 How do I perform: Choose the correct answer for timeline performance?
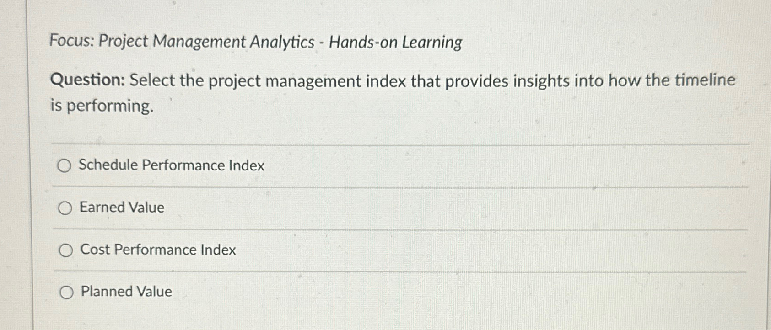point(66,165)
